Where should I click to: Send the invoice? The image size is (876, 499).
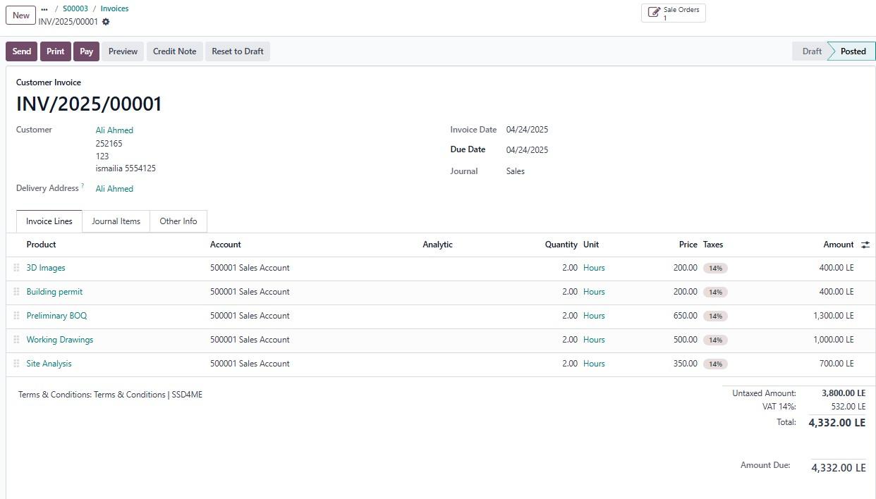click(x=22, y=51)
